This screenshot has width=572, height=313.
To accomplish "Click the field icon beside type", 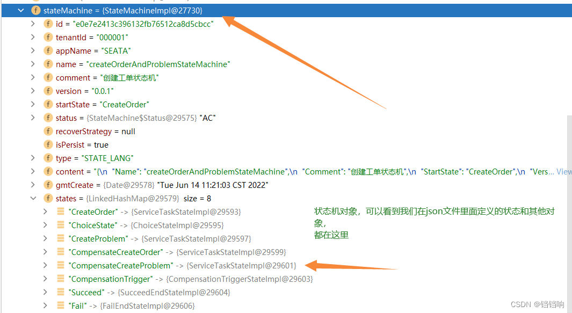I will tap(48, 158).
